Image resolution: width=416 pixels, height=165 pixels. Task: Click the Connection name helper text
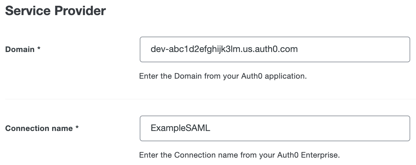(239, 155)
